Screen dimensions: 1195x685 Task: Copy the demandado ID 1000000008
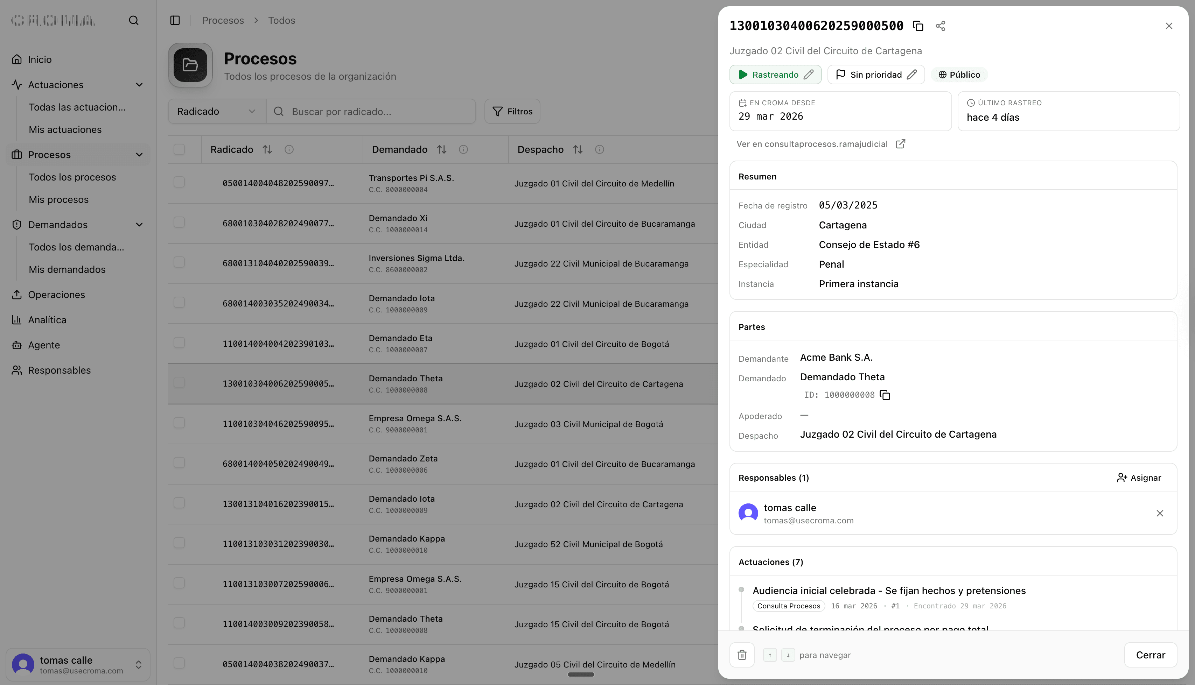click(x=885, y=395)
